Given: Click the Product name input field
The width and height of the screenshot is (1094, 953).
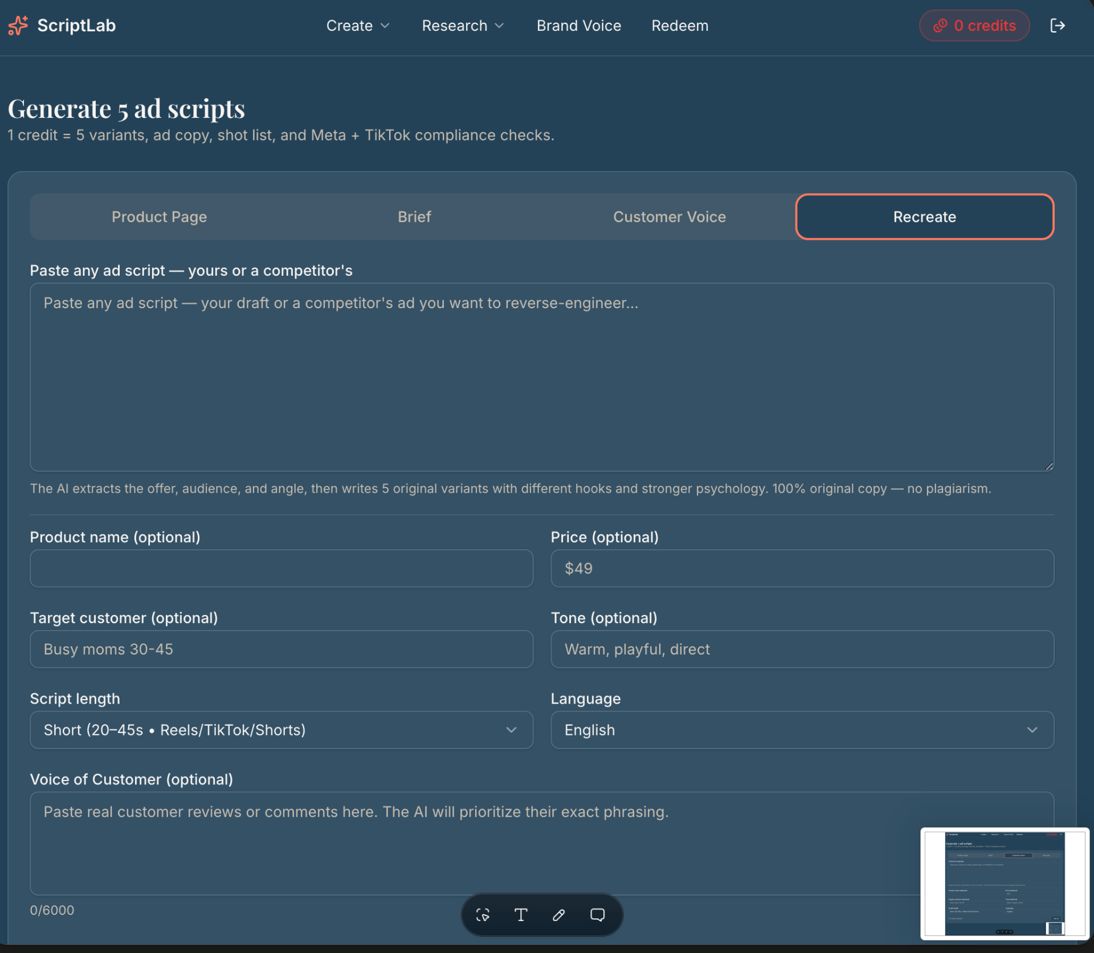Looking at the screenshot, I should pyautogui.click(x=281, y=568).
